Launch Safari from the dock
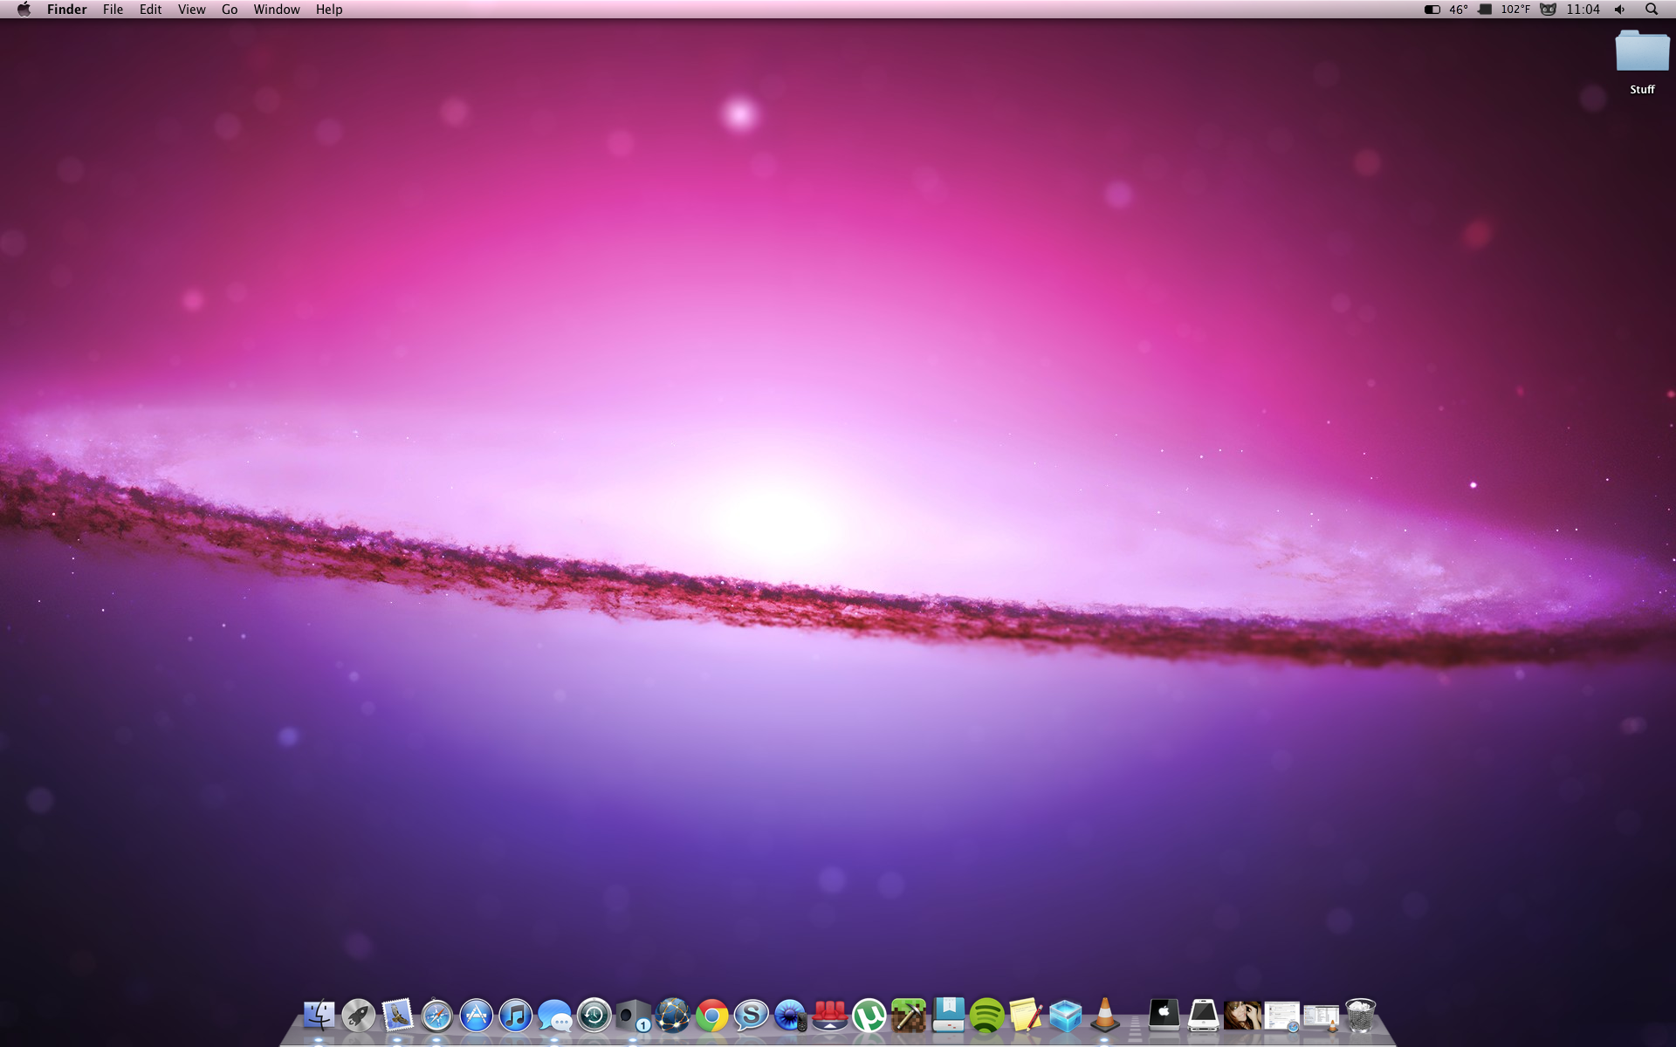Viewport: 1676px width, 1047px height. click(436, 1016)
